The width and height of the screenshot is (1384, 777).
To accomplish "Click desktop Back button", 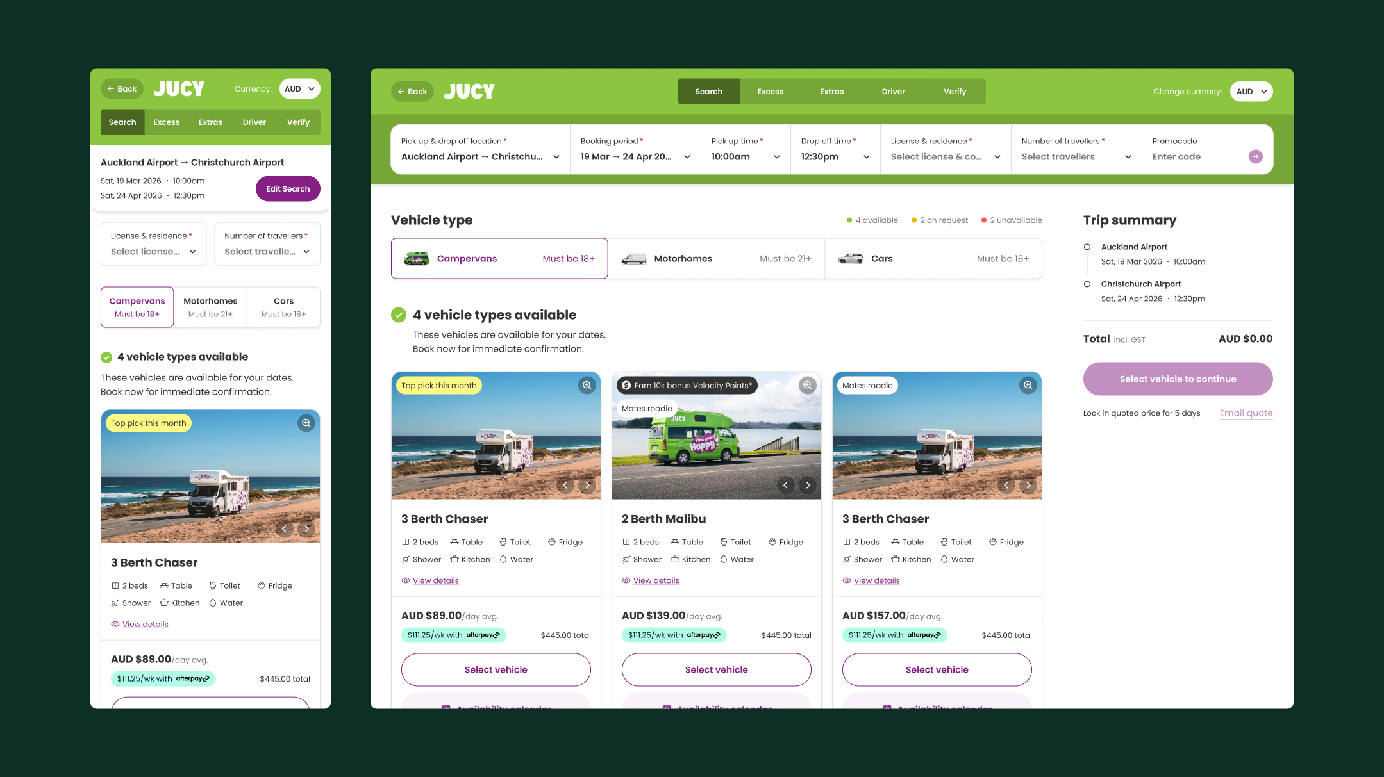I will pyautogui.click(x=412, y=91).
